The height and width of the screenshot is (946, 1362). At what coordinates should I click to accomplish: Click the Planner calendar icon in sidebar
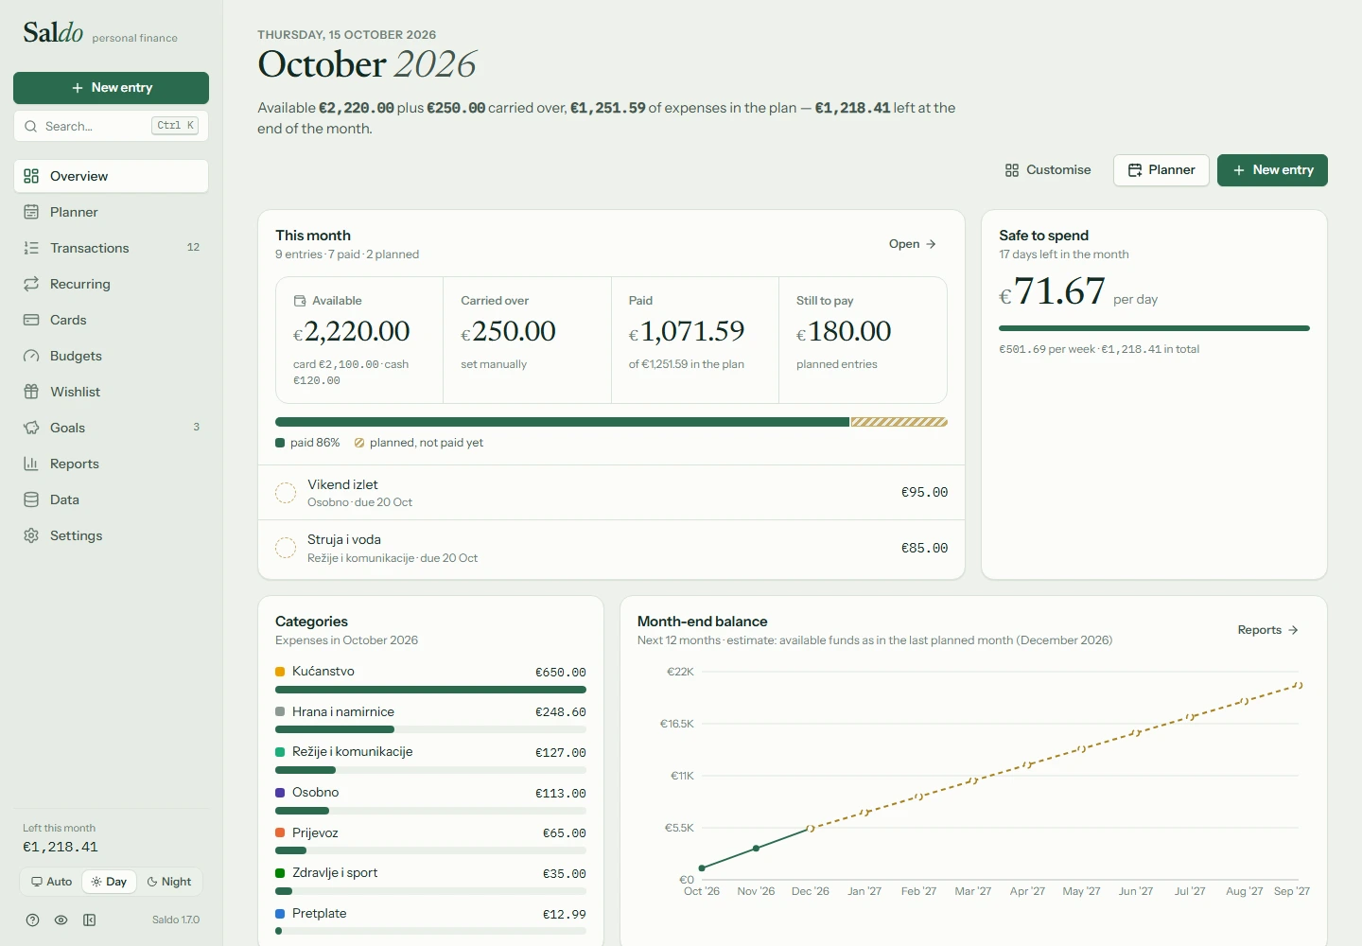(x=31, y=212)
